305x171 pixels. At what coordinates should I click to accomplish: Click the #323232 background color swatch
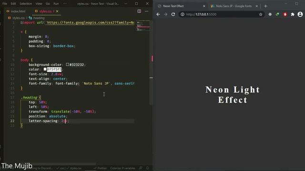tap(67, 65)
